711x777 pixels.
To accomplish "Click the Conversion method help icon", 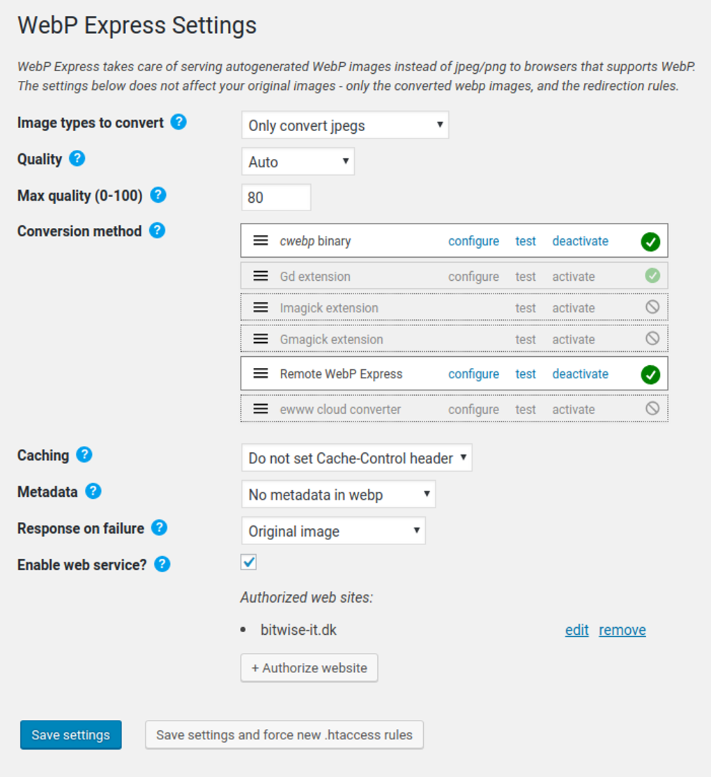I will tap(155, 231).
